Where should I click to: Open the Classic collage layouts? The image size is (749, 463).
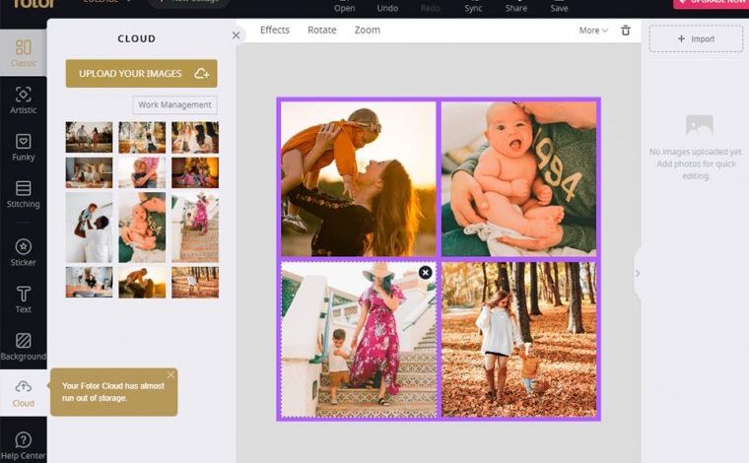(23, 53)
